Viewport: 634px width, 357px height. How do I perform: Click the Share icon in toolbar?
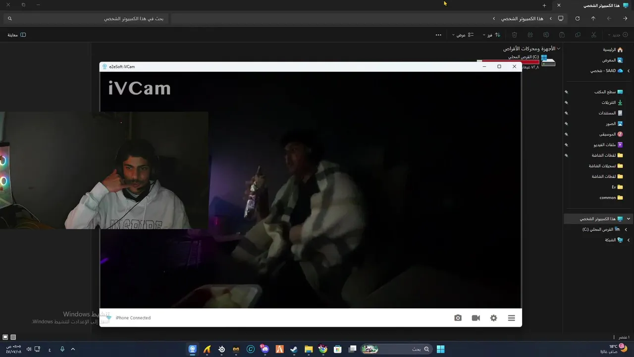[530, 35]
